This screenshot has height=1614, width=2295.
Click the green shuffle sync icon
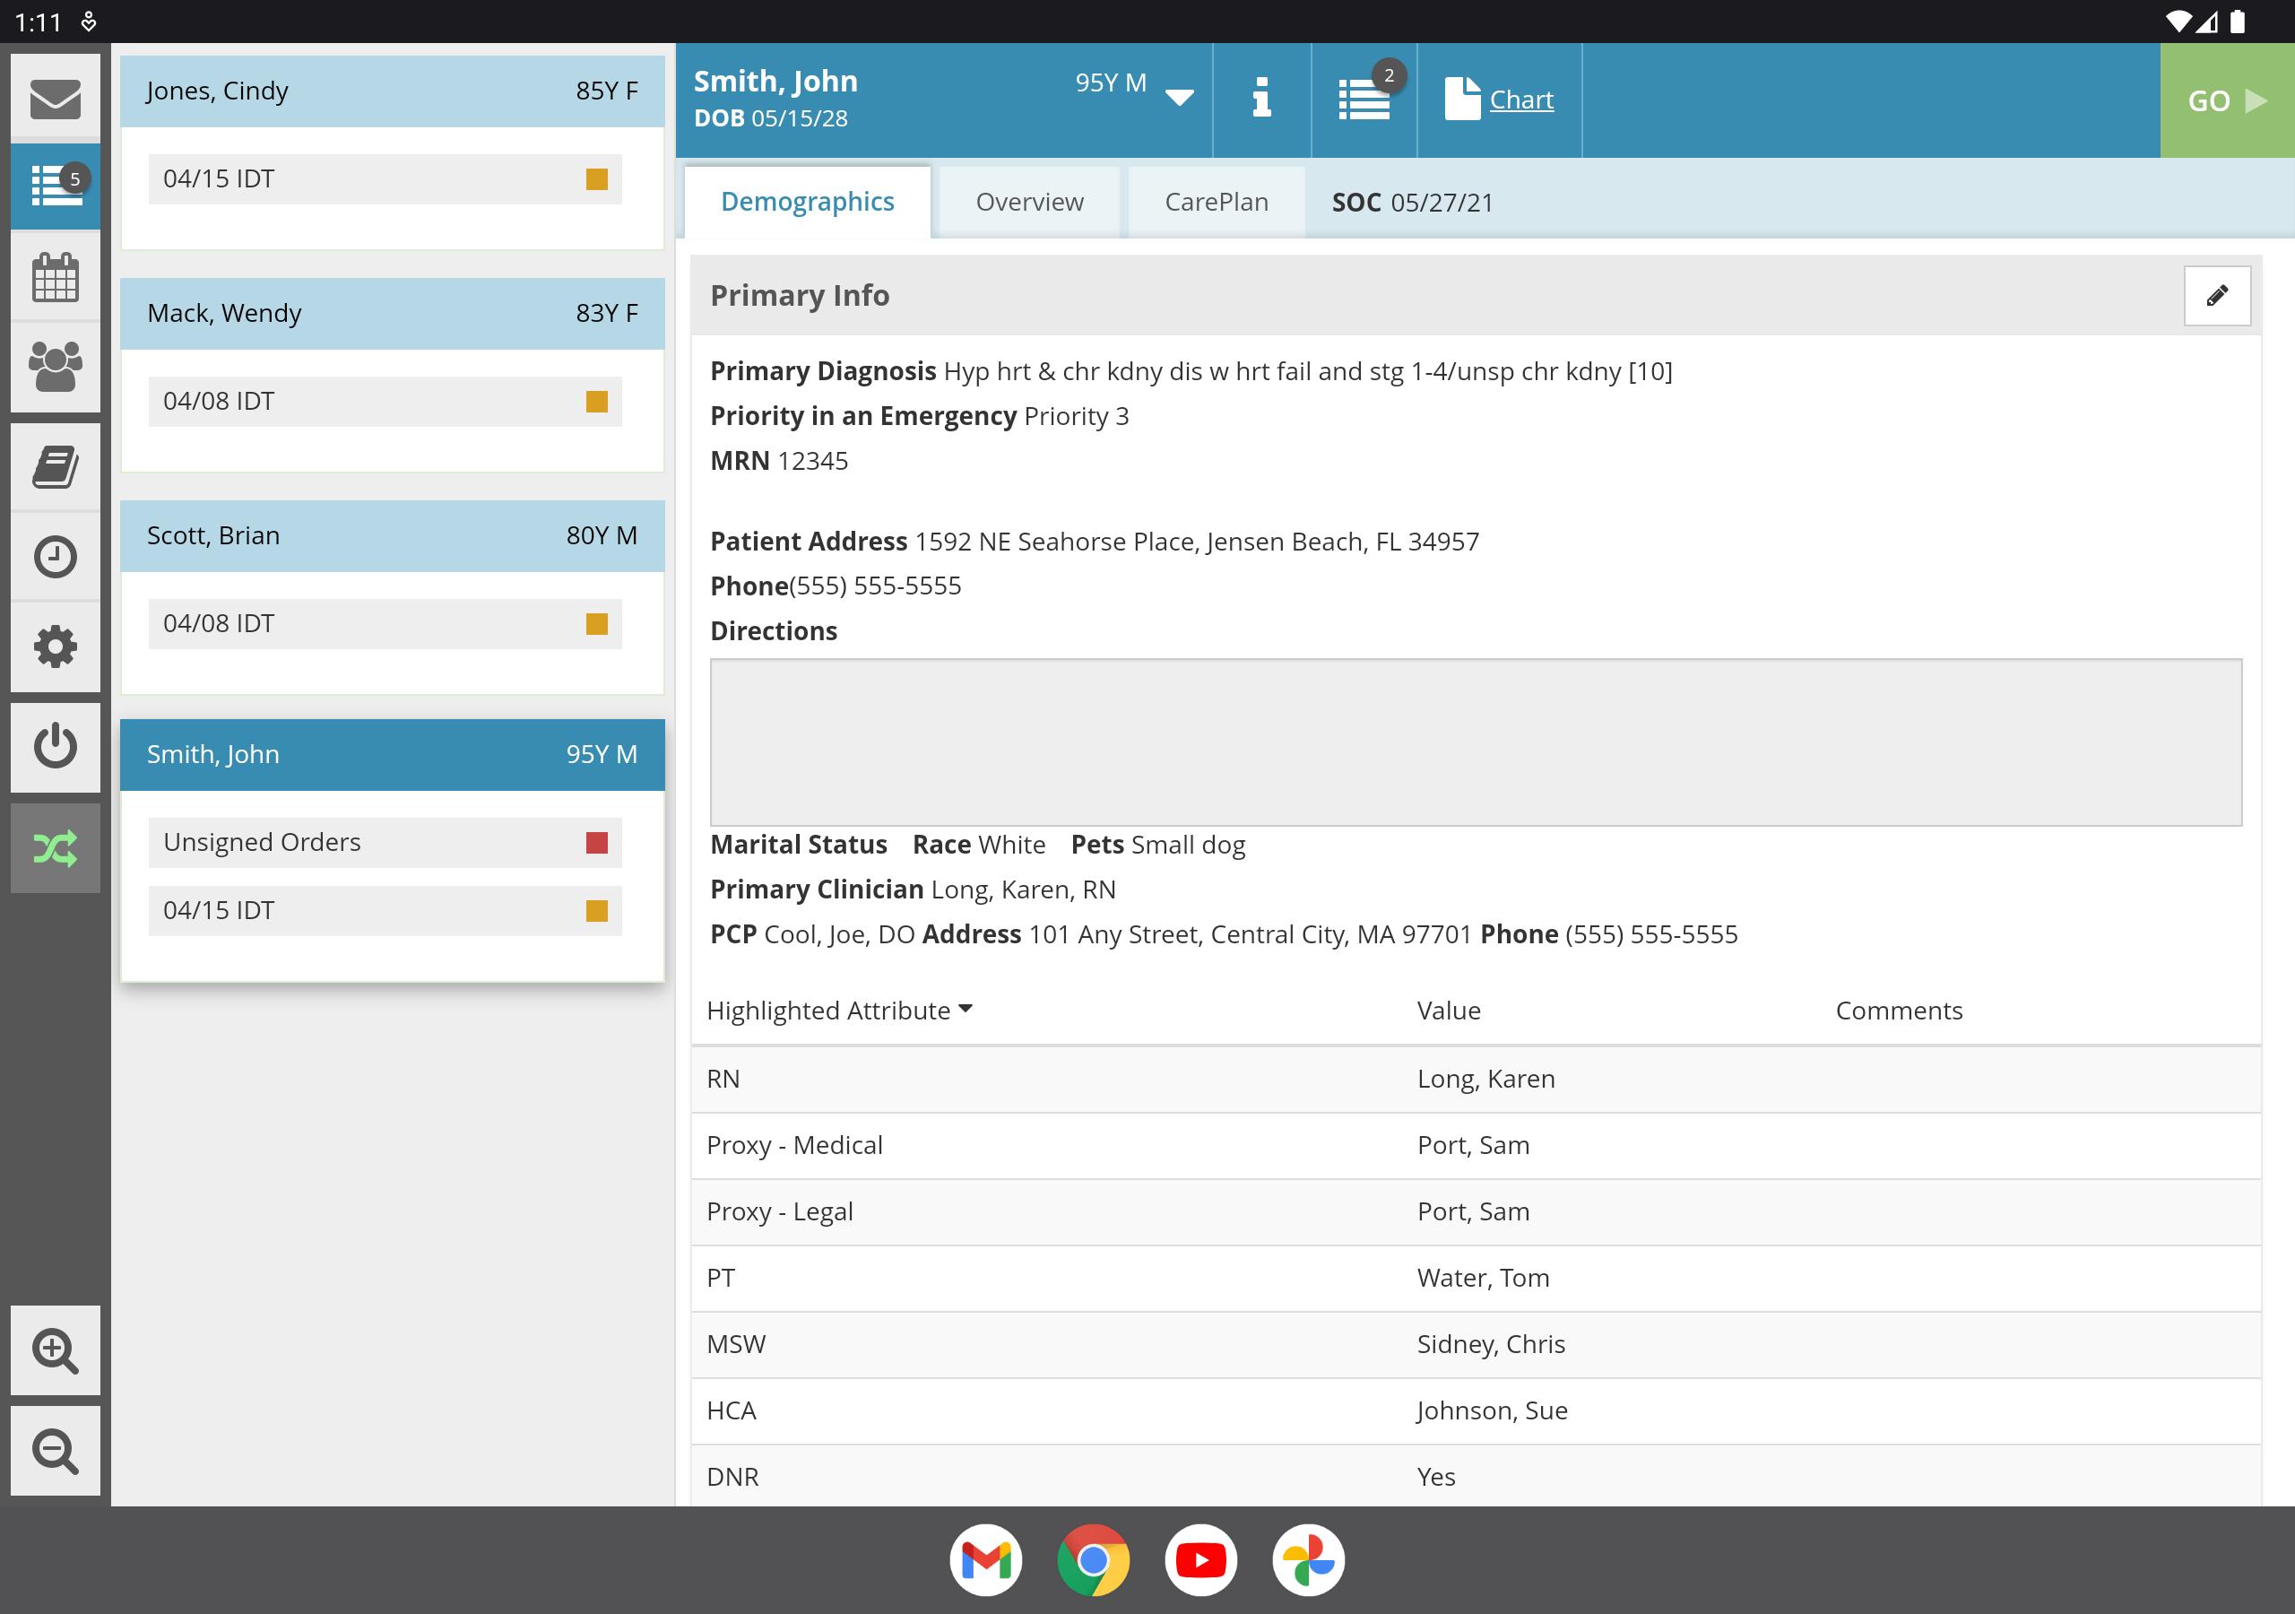click(x=55, y=849)
